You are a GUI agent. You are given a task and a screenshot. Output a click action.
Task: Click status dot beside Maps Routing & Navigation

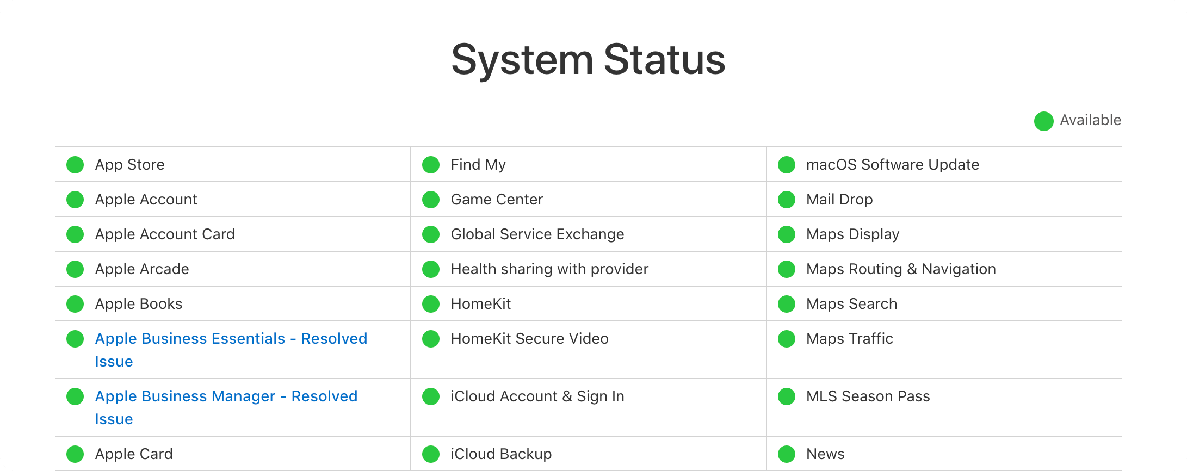tap(787, 269)
